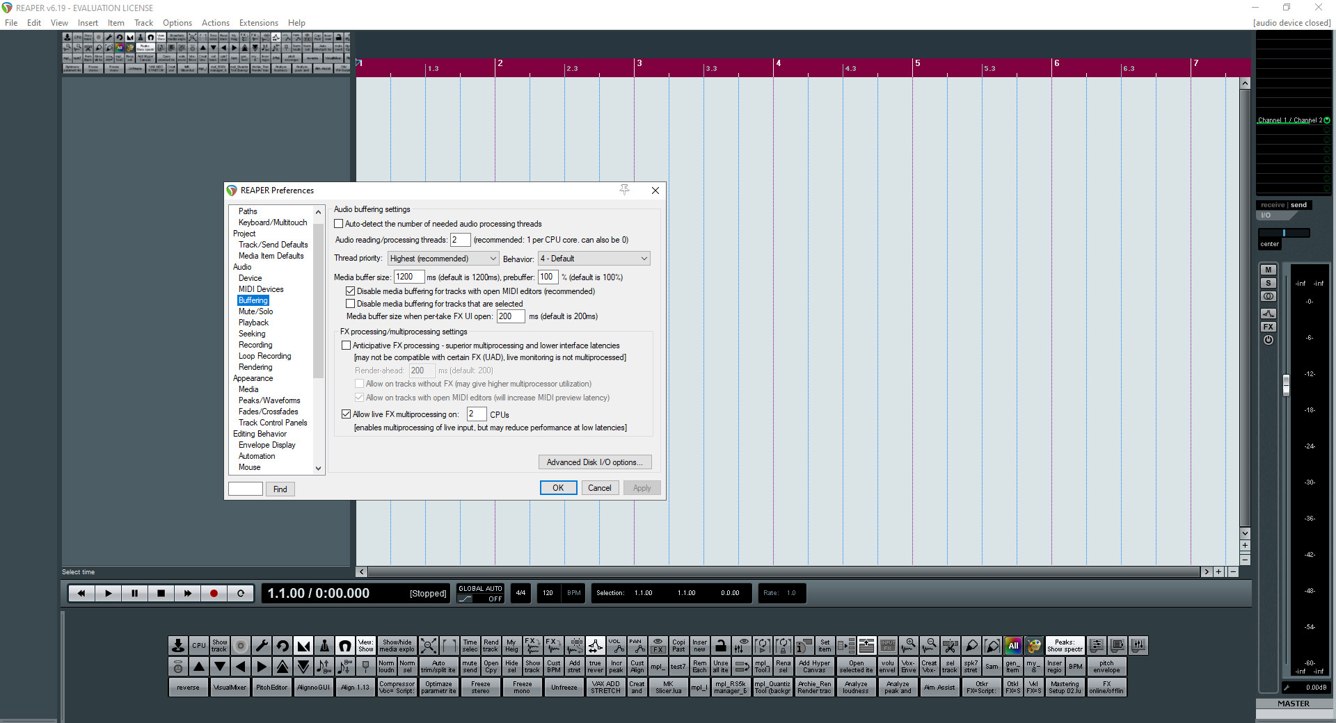Open the Insert menu

point(88,23)
